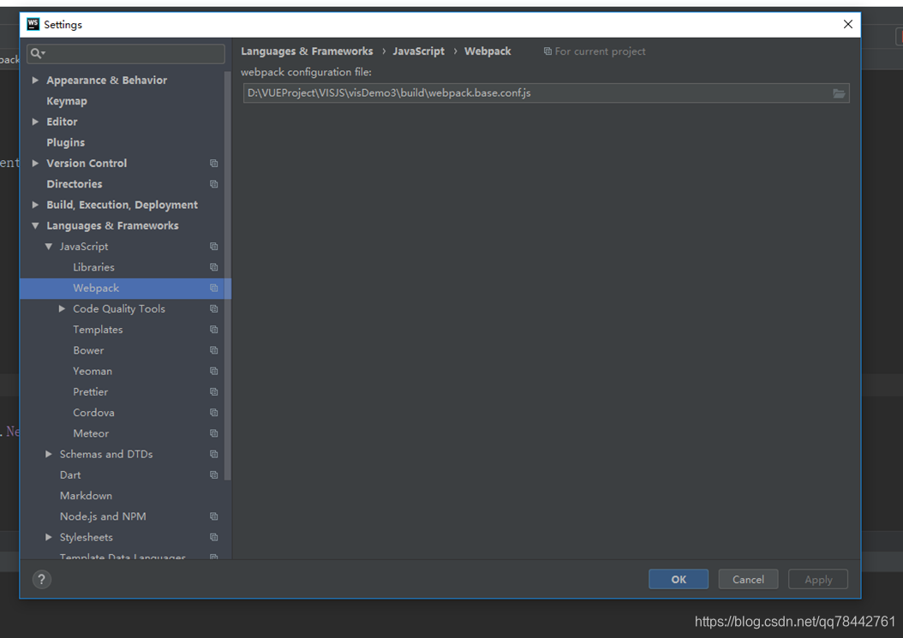Click the webpack configuration file path field
The height and width of the screenshot is (638, 903).
[514, 93]
